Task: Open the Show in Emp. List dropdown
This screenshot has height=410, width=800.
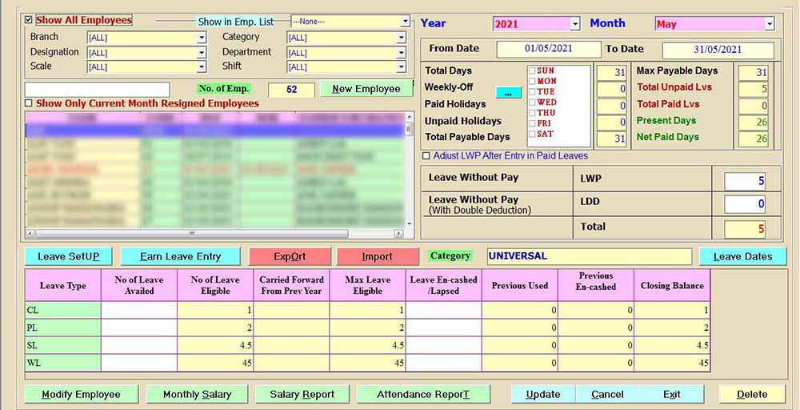Action: (x=405, y=22)
